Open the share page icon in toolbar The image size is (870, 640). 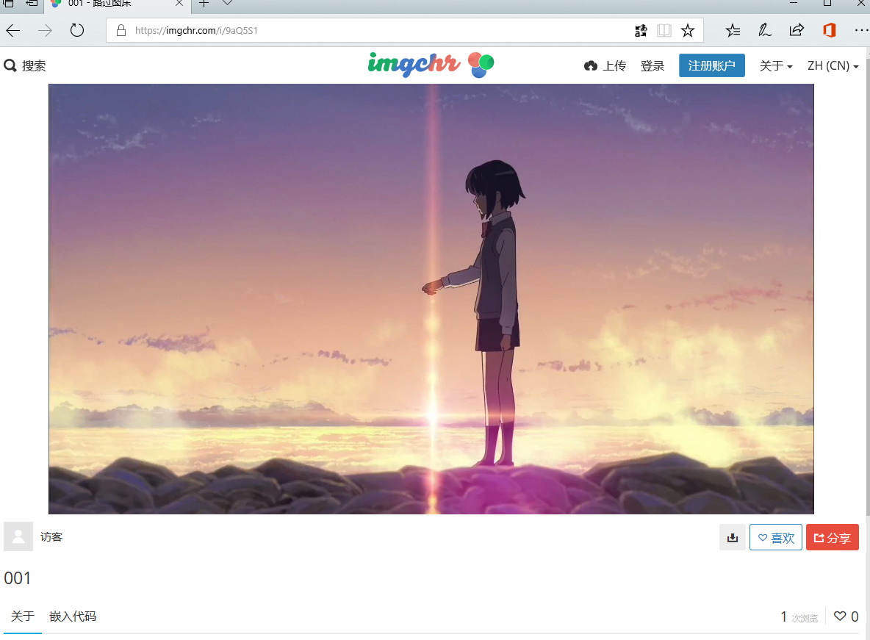tap(797, 31)
